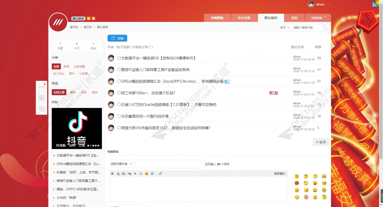
Task: Click the chat bubble icon in floating sidebar
Action: 42,109
